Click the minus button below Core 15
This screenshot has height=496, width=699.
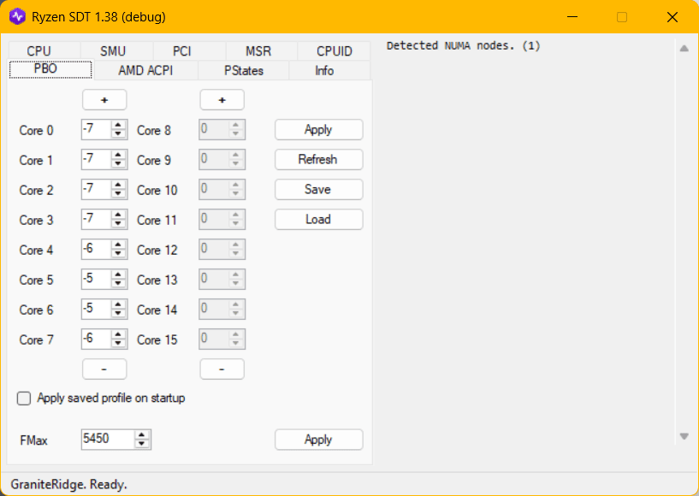tap(222, 369)
